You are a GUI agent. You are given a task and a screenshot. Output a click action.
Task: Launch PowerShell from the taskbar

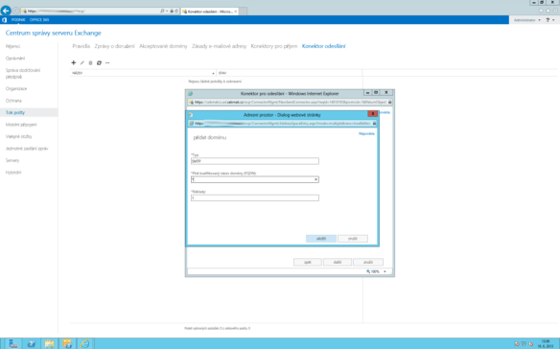[32, 343]
